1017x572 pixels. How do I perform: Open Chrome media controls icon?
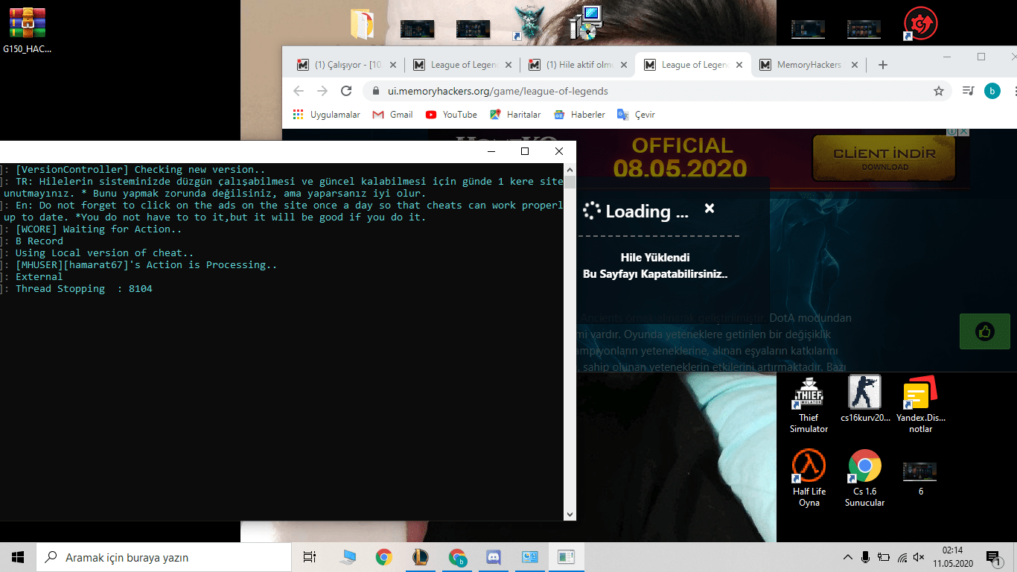coord(968,91)
